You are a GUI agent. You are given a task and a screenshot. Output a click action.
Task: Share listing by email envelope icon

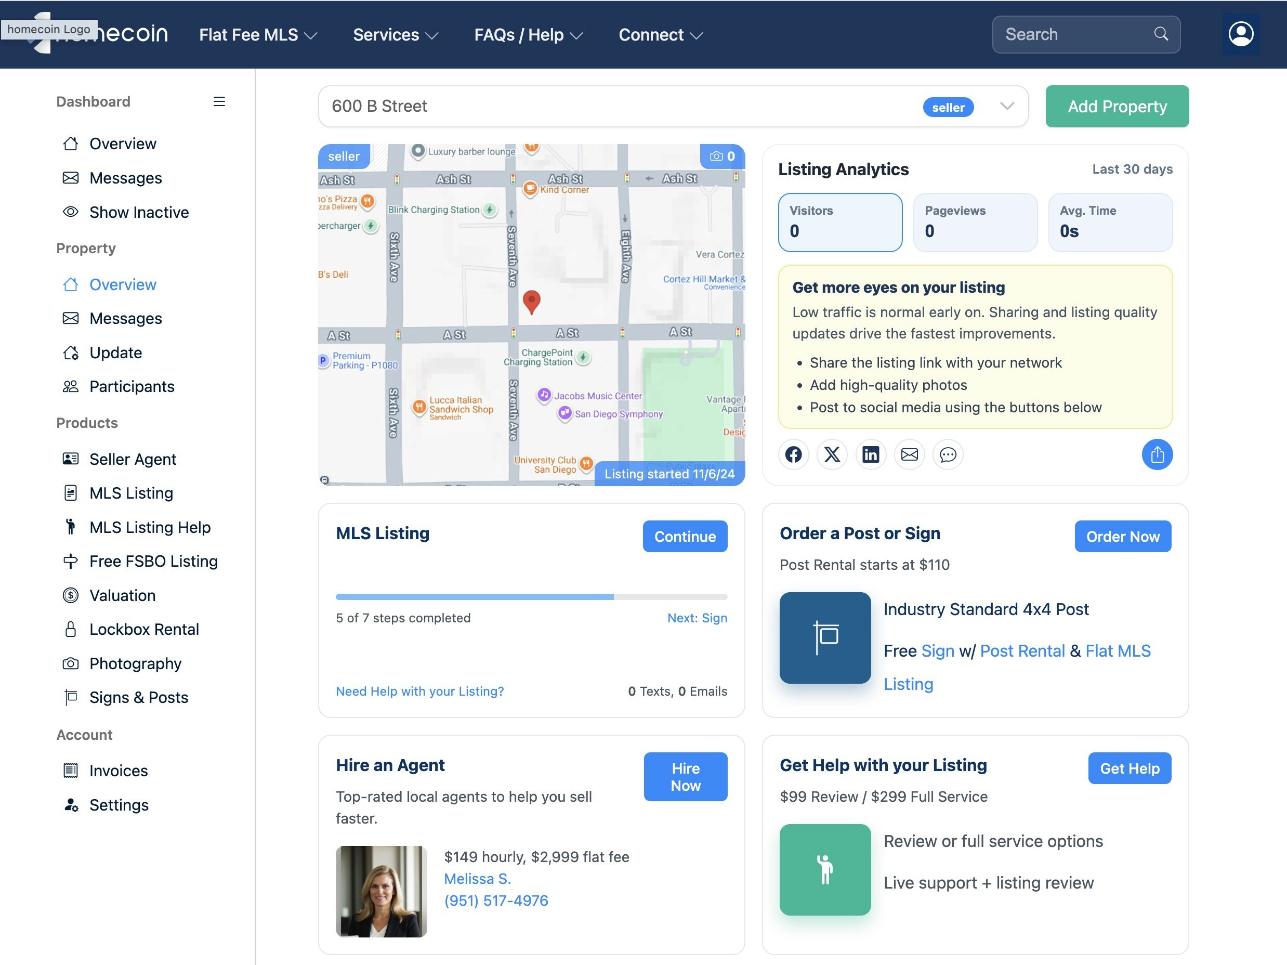point(910,454)
